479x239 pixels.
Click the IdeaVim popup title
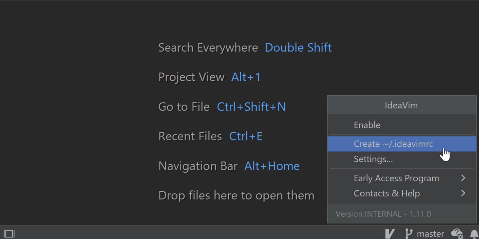pos(401,105)
